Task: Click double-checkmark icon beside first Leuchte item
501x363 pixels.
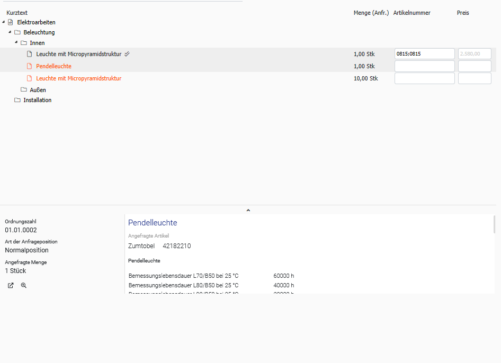Action: [127, 54]
